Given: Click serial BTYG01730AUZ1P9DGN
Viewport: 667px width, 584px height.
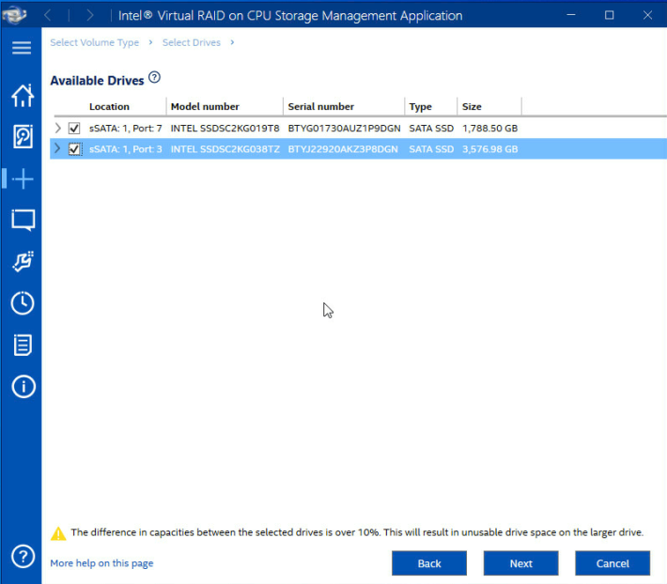Looking at the screenshot, I should [x=344, y=129].
